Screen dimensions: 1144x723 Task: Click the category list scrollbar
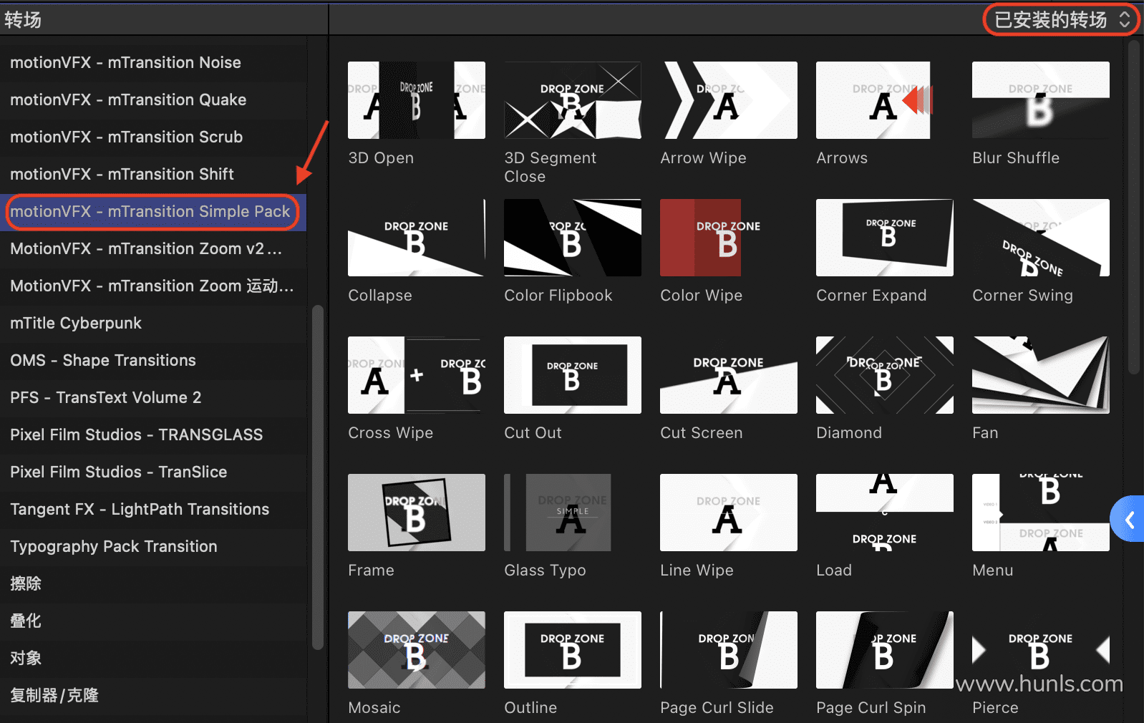(x=318, y=477)
